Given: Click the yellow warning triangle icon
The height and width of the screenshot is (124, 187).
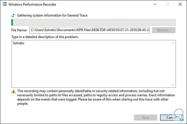Looking at the screenshot, I should 13,91.
